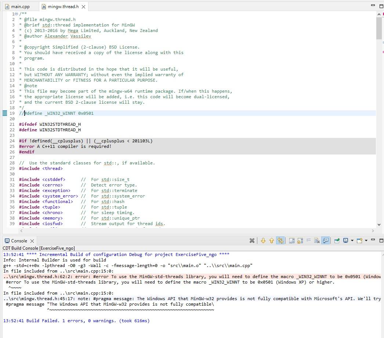
Task: Select the mingw.thread.h editor tab
Action: click(63, 7)
